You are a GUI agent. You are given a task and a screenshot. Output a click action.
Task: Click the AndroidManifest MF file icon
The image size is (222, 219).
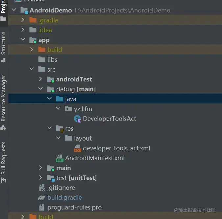pos(60,158)
